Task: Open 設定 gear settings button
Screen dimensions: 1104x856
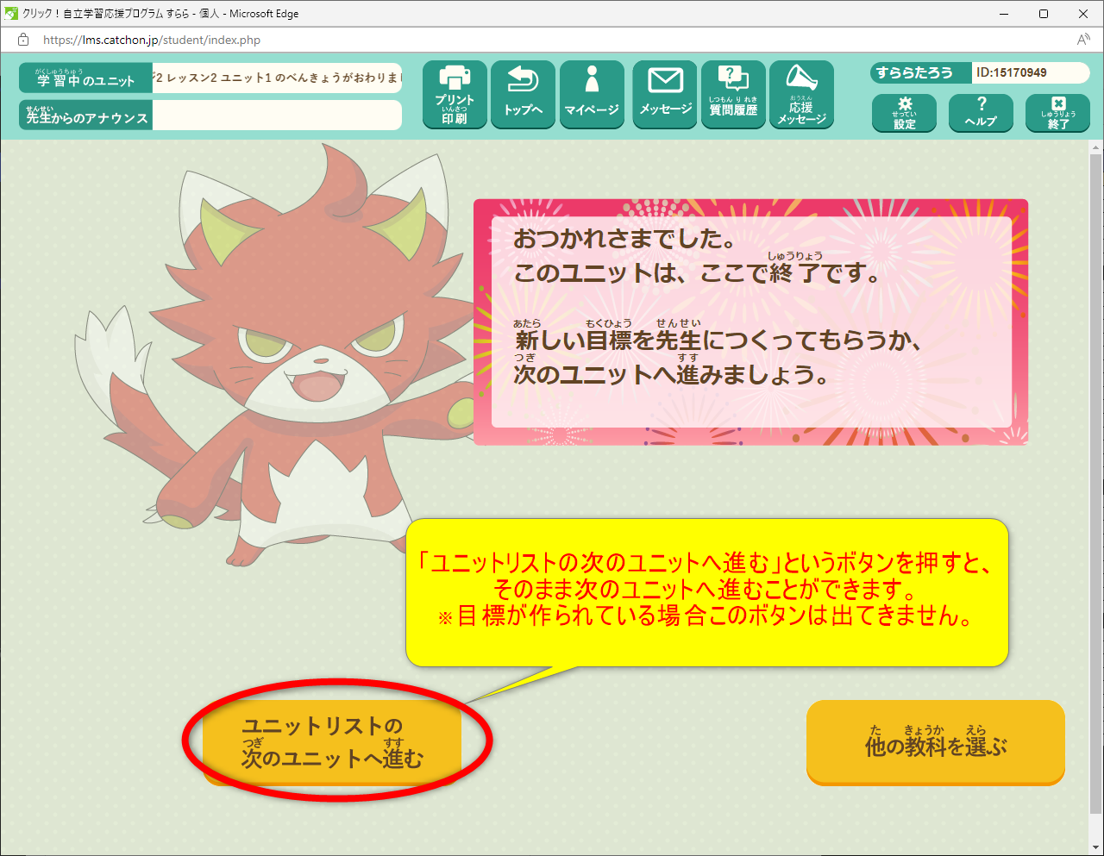Action: point(904,113)
